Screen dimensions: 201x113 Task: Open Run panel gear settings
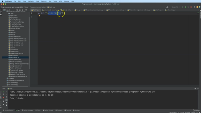pyautogui.click(x=195, y=89)
